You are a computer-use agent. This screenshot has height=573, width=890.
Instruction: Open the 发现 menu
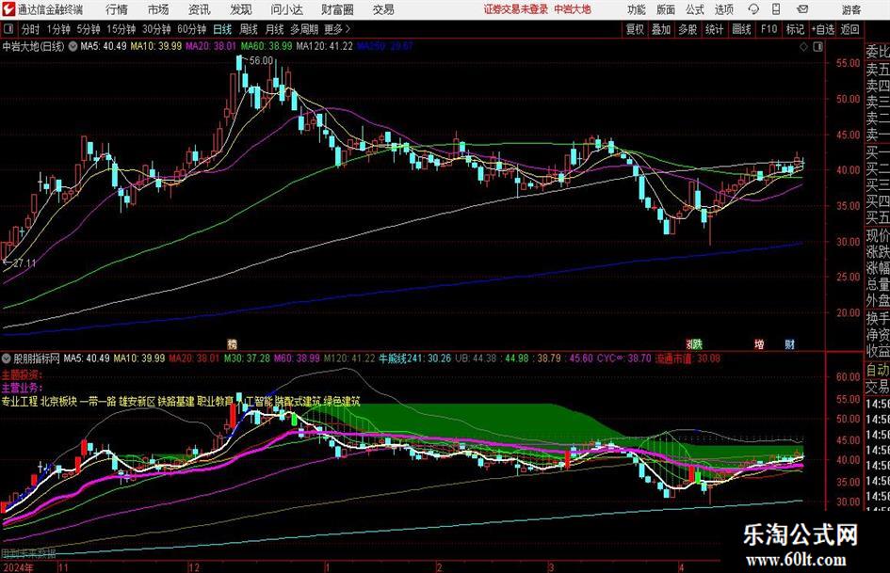point(241,9)
